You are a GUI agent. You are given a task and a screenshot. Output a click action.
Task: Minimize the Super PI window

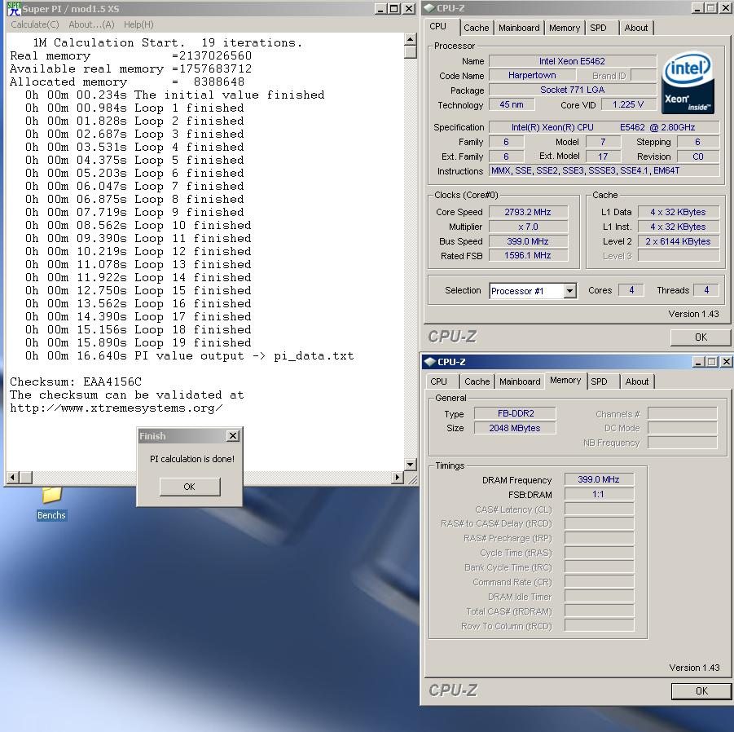click(x=380, y=8)
